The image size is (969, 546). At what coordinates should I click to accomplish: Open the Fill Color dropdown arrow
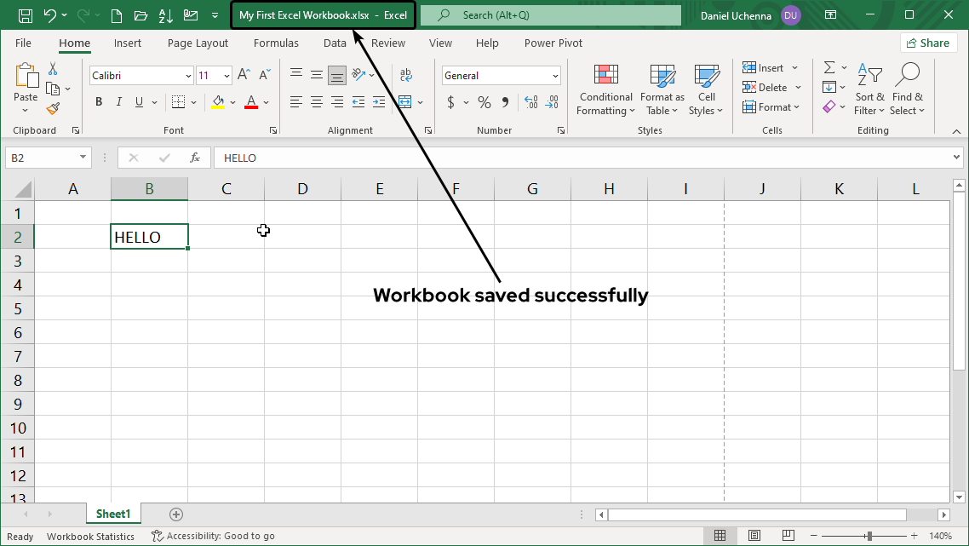(x=232, y=101)
